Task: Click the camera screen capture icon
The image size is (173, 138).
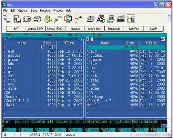Action: point(27,19)
